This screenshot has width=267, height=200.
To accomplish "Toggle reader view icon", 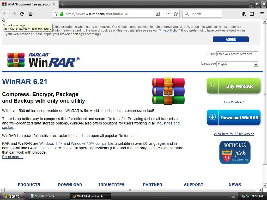I will (158, 14).
